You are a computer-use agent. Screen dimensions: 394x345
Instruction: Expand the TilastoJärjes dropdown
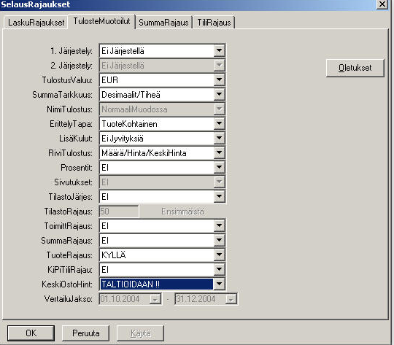tap(219, 196)
